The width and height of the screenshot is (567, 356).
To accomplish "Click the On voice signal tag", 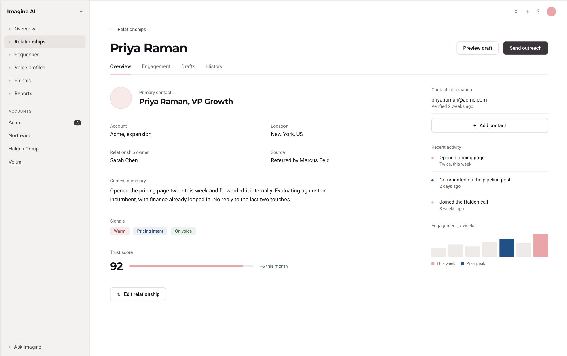I will pos(183,231).
